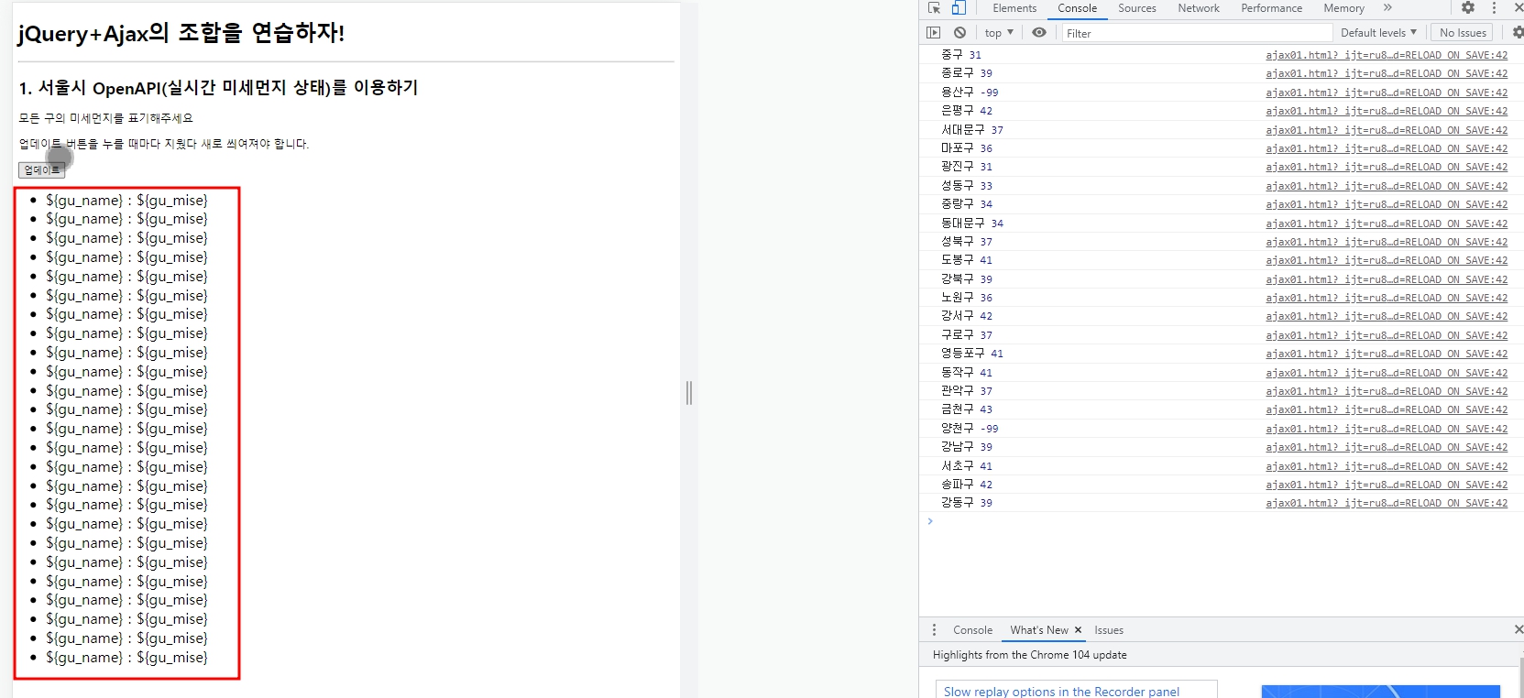
Task: Show more DevTools tabs chevron
Action: point(1387,8)
